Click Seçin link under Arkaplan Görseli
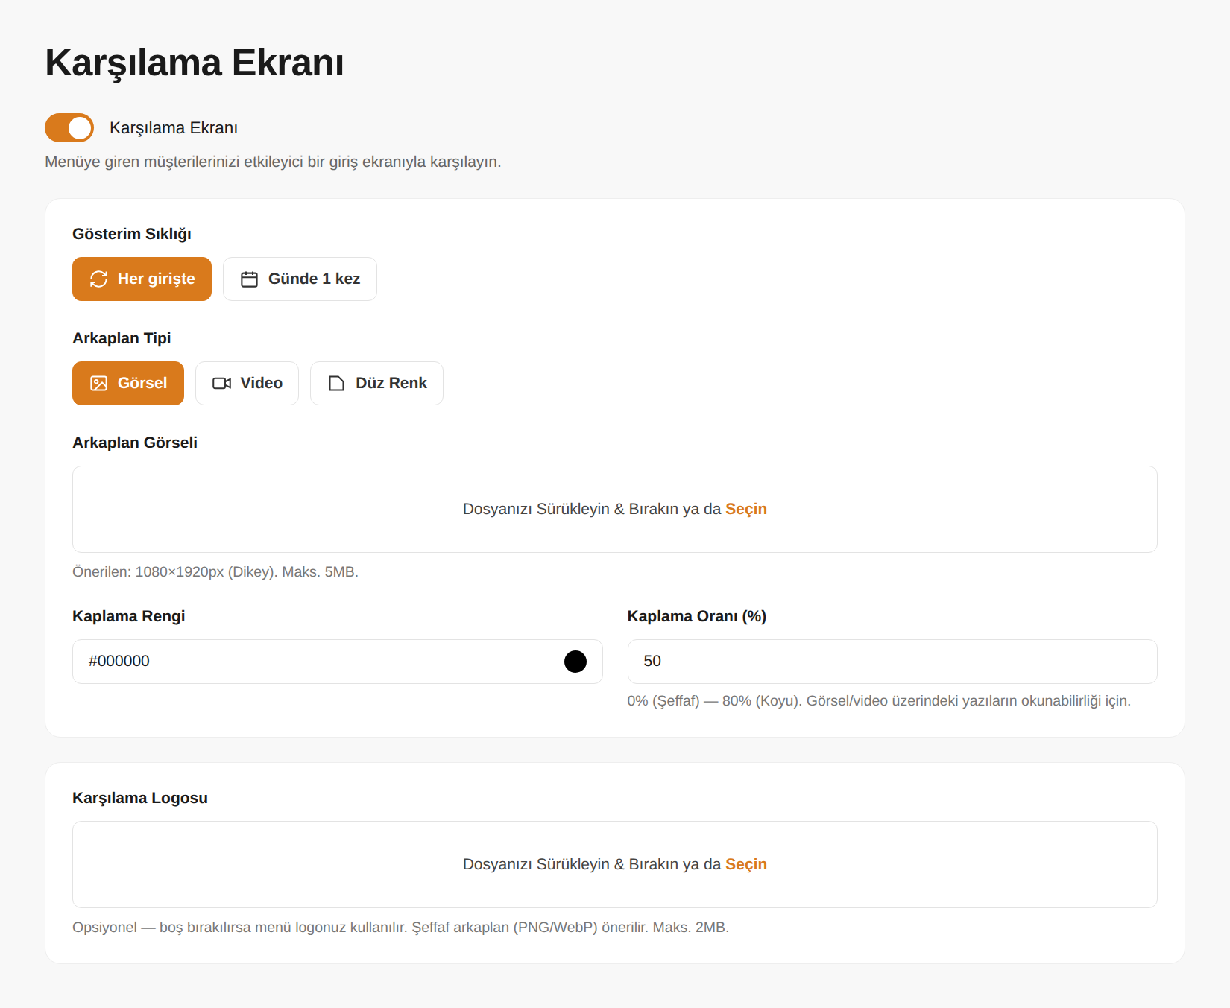This screenshot has width=1230, height=1008. point(746,509)
